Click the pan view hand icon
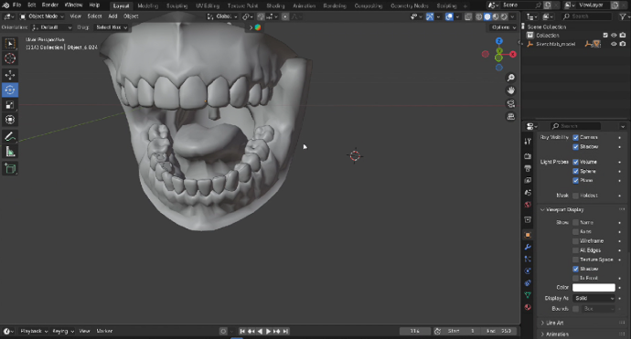Viewport: 631px width, 339px height. coord(510,90)
